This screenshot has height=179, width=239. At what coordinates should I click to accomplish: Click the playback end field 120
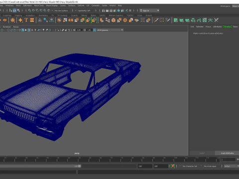click(145, 166)
